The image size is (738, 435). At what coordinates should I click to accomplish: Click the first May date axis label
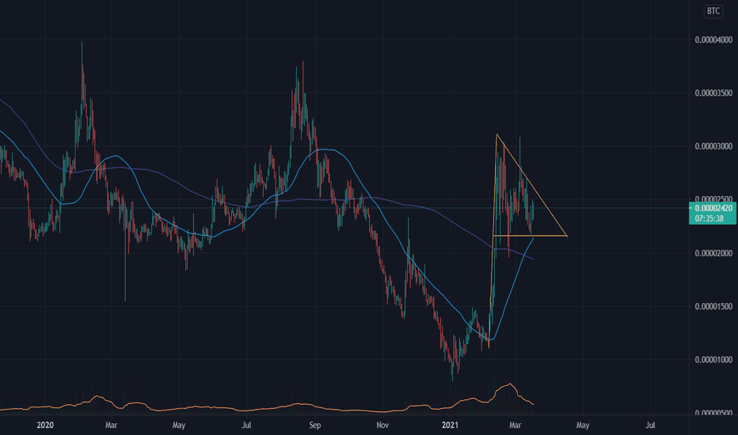pyautogui.click(x=179, y=426)
